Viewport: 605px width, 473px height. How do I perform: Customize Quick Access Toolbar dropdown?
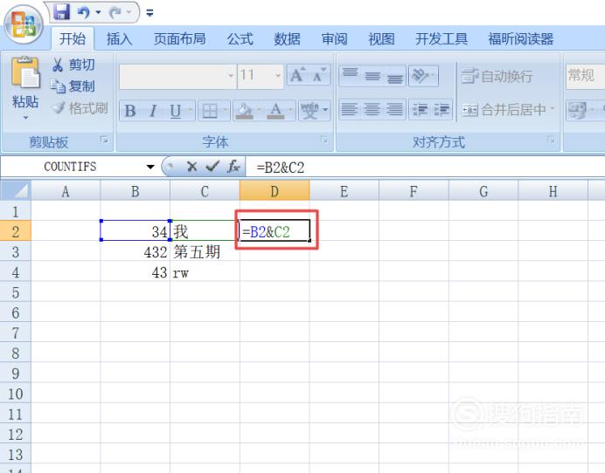click(x=150, y=13)
